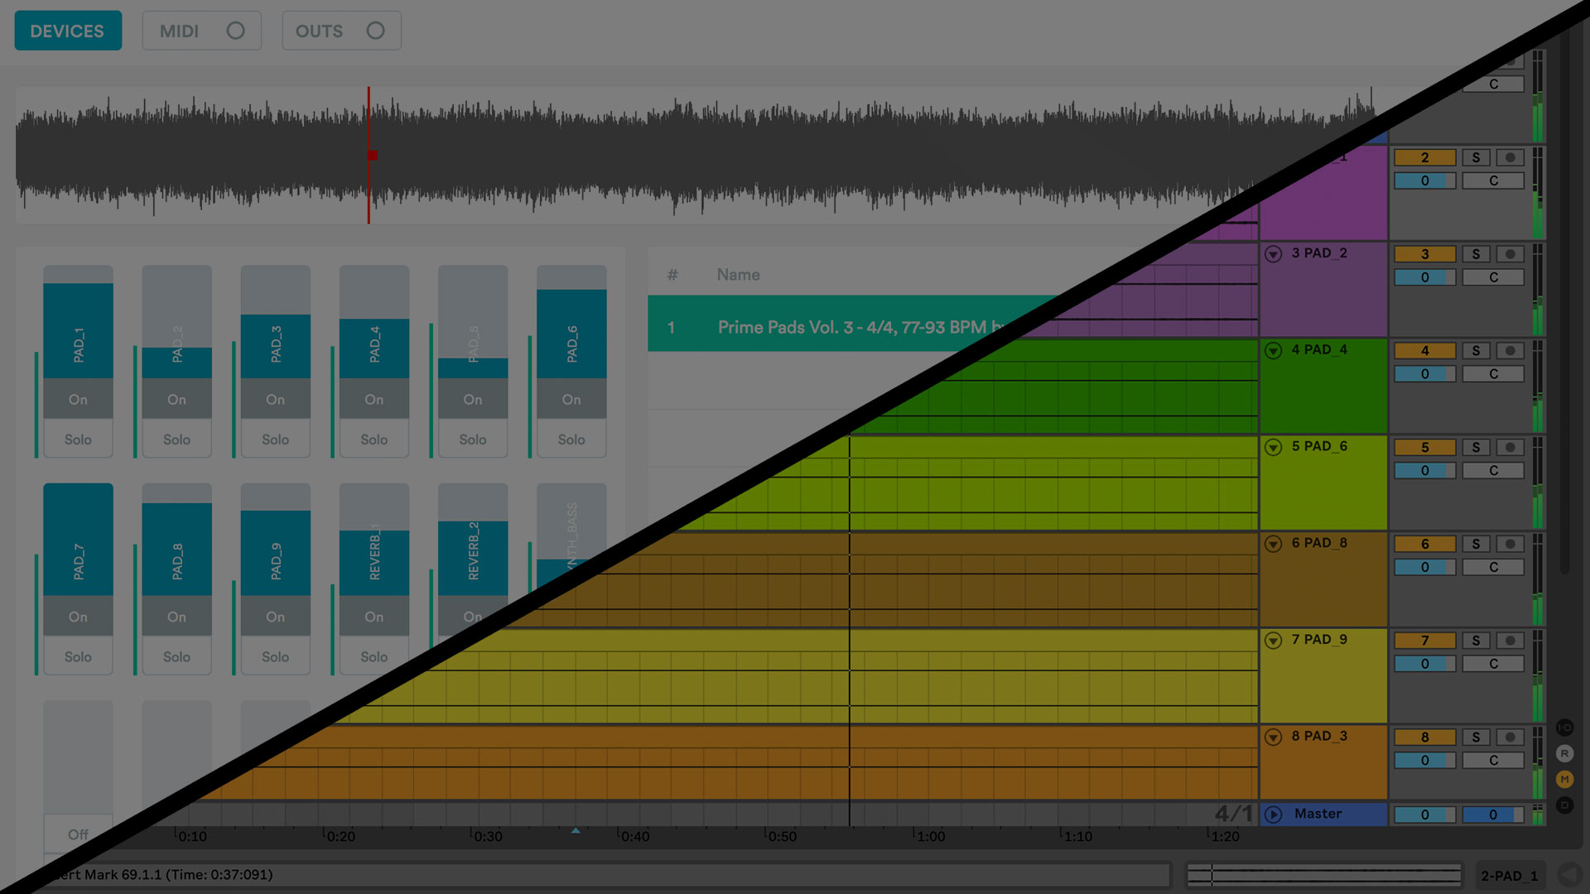Screen dimensions: 1590x894
Task: Arm recording on track 7 PAD_9
Action: (1510, 641)
